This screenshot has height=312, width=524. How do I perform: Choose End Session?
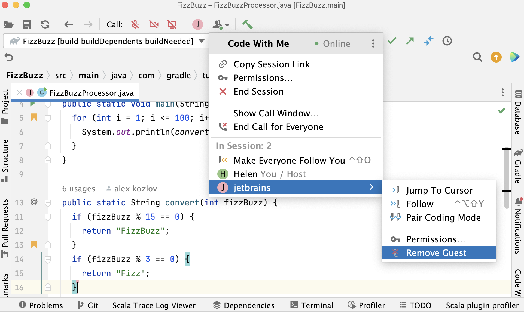[296, 92]
